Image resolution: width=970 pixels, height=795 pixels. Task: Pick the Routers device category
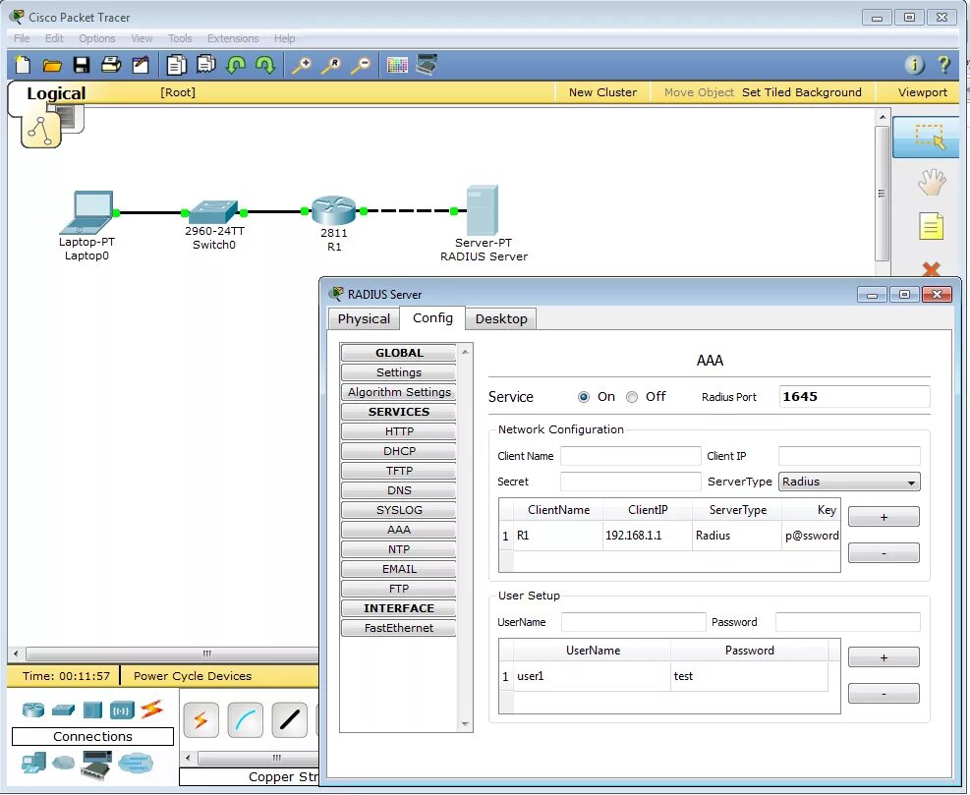pos(33,710)
